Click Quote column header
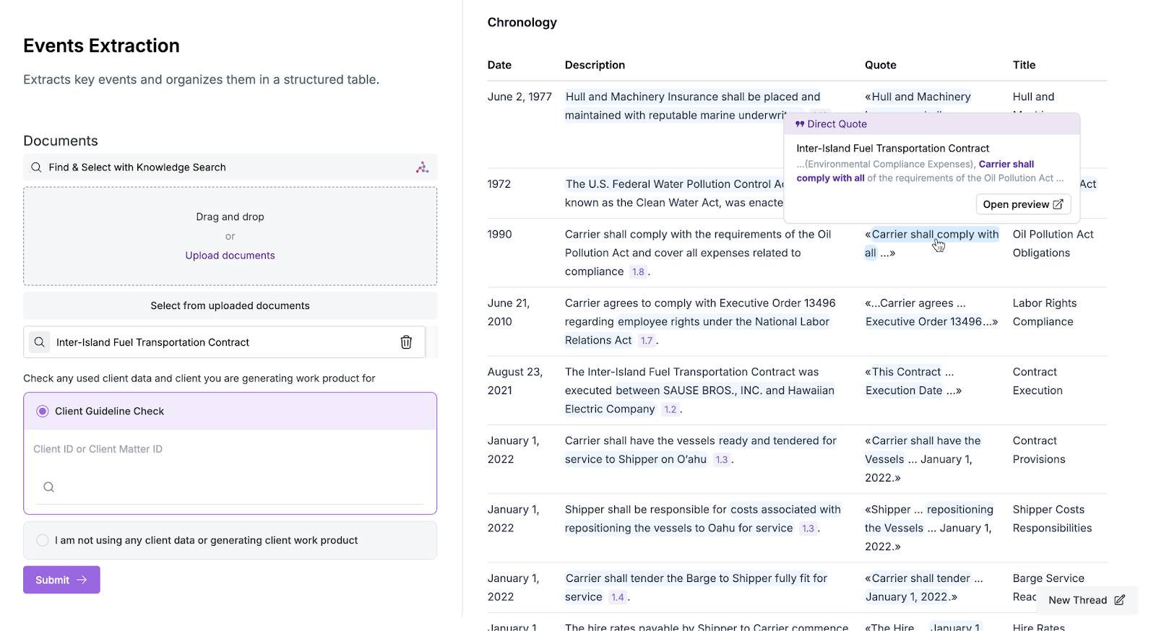The image size is (1156, 631). tap(881, 65)
